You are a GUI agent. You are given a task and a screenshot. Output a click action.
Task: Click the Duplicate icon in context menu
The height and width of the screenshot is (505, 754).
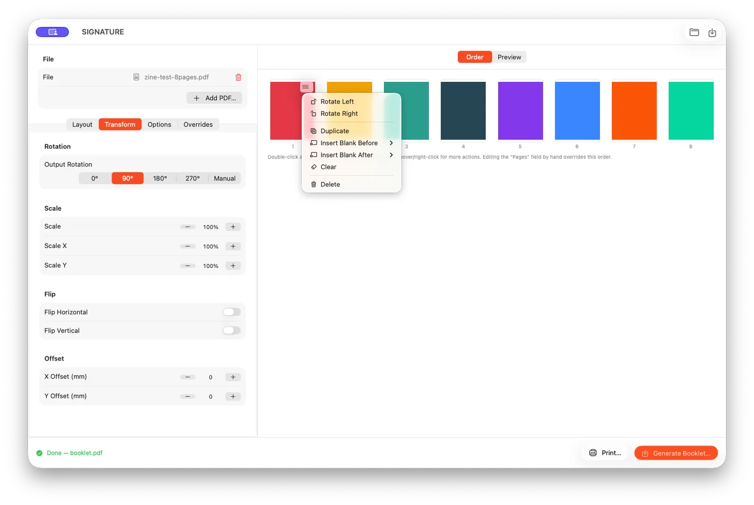(x=313, y=131)
